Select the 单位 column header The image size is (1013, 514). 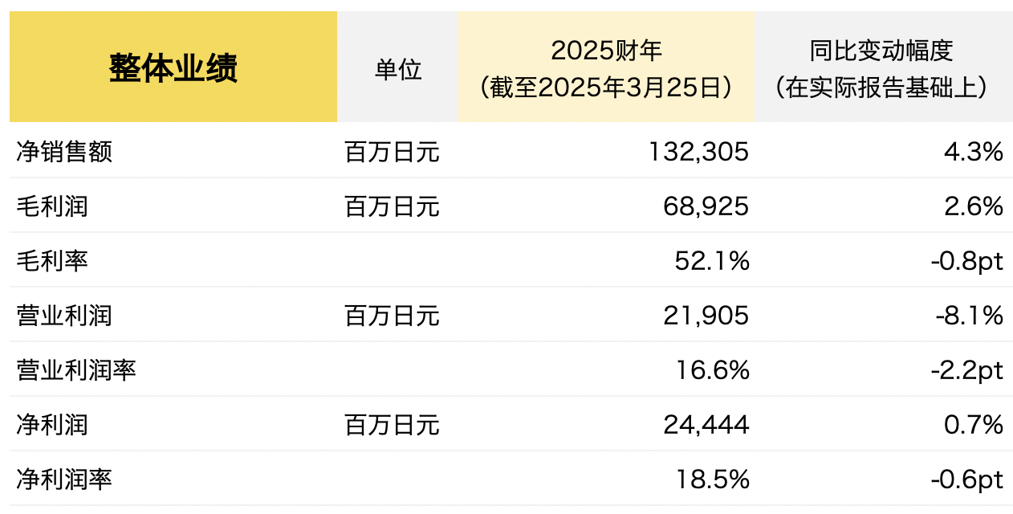(x=397, y=67)
